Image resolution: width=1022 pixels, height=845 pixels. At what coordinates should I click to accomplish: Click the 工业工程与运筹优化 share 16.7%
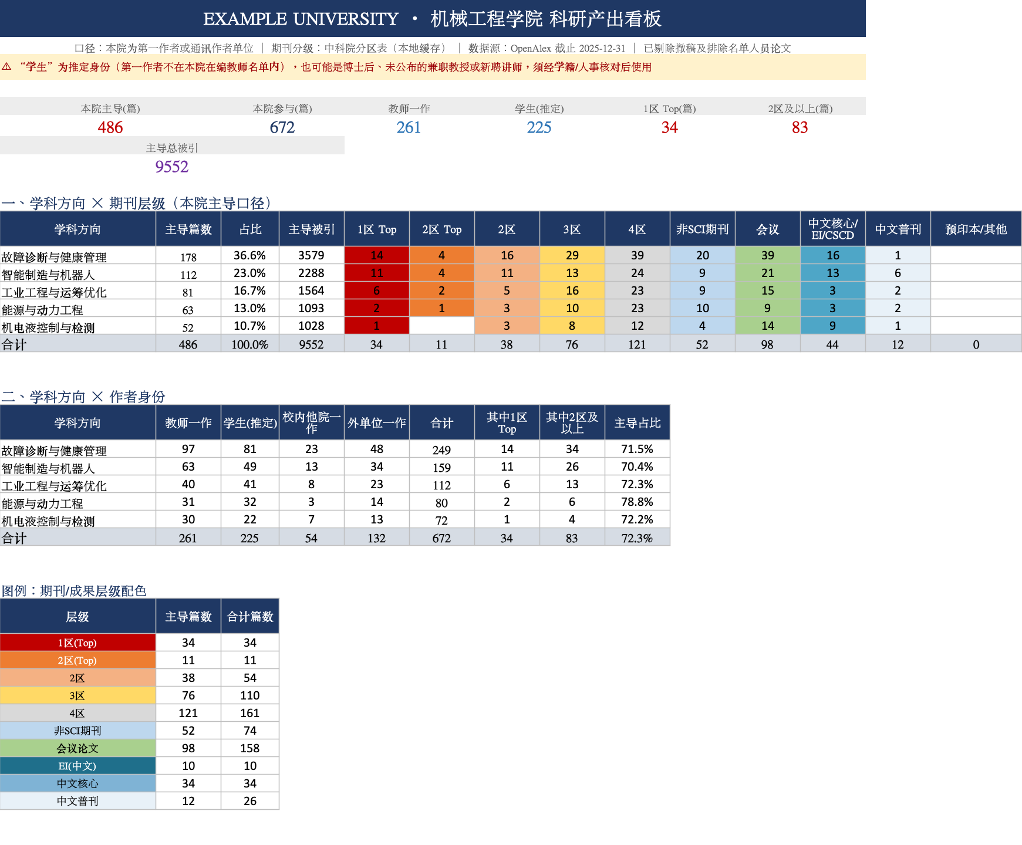(250, 290)
